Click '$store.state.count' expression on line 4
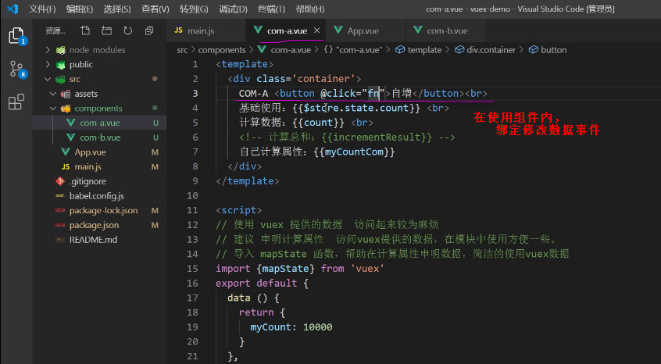Screen dimensions: 661x364 click(x=356, y=109)
